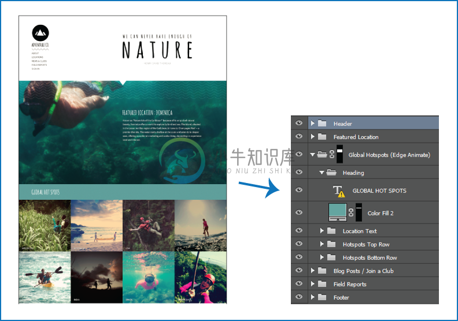Expand the Field Reports group

[312, 283]
